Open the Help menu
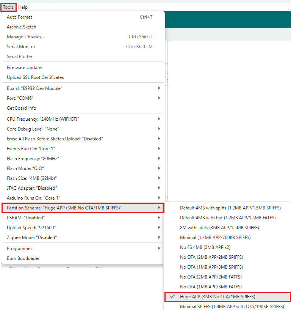The width and height of the screenshot is (291, 310). [x=23, y=7]
